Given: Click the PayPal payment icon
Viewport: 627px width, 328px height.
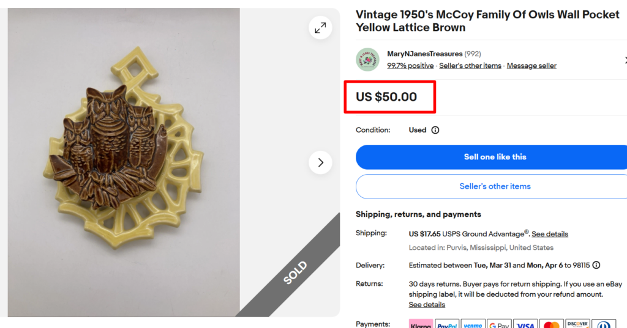Looking at the screenshot, I should tap(447, 324).
